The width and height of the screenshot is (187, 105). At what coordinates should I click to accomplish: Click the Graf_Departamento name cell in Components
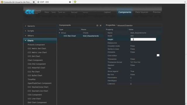click(x=91, y=36)
